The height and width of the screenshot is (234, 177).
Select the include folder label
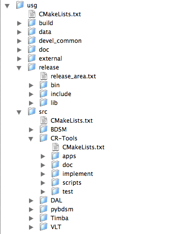point(61,94)
